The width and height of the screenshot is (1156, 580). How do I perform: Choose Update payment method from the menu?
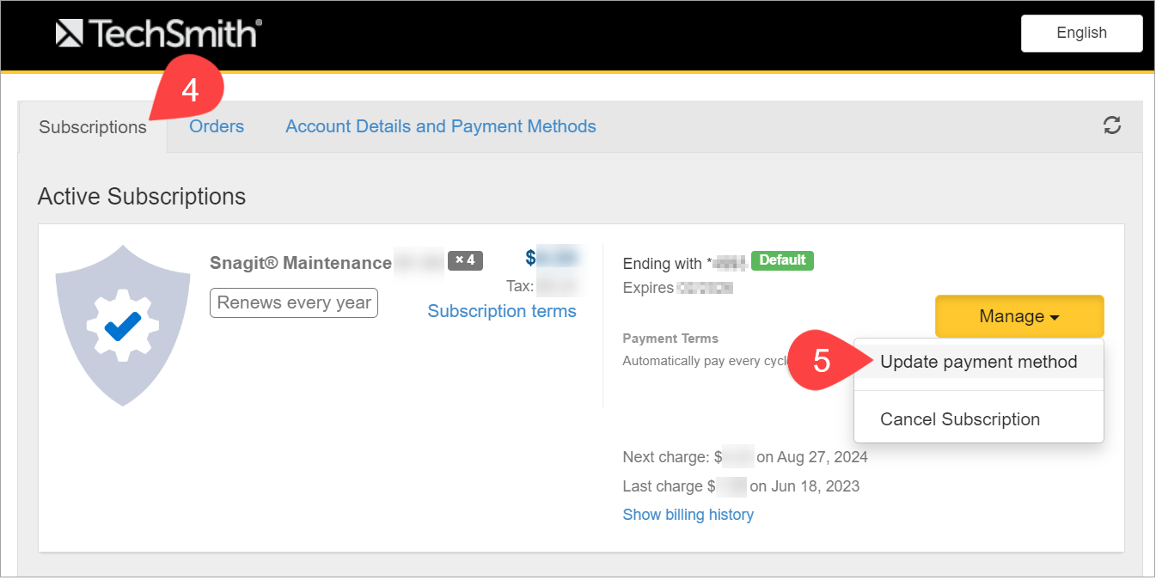[x=979, y=362]
